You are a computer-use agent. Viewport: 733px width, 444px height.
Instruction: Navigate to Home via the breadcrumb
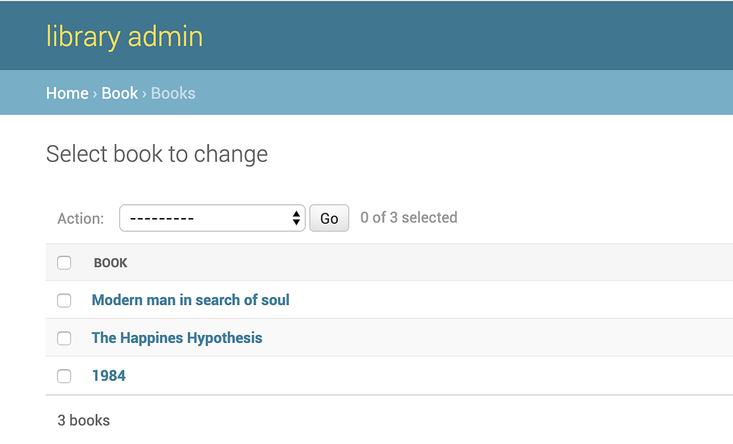tap(67, 93)
